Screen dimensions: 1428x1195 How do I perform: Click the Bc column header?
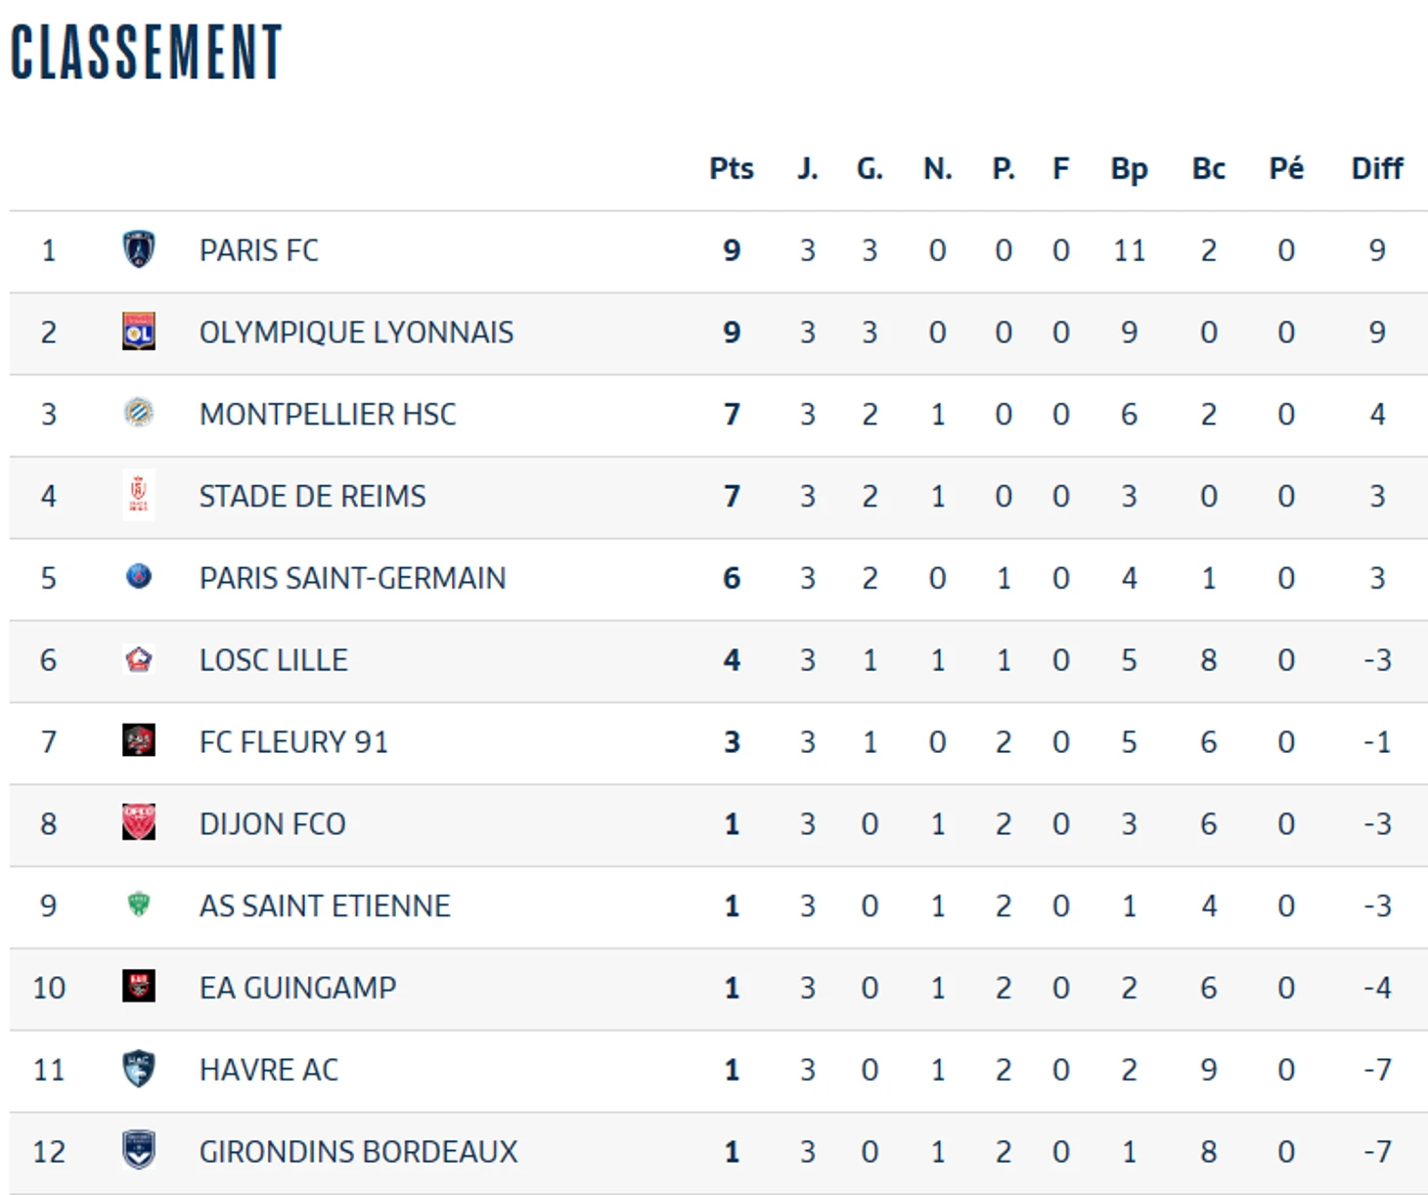point(1209,168)
